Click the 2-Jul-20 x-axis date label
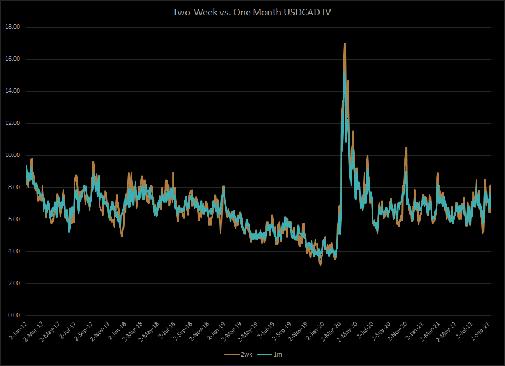Viewport: 505px width, 366px height. [364, 330]
